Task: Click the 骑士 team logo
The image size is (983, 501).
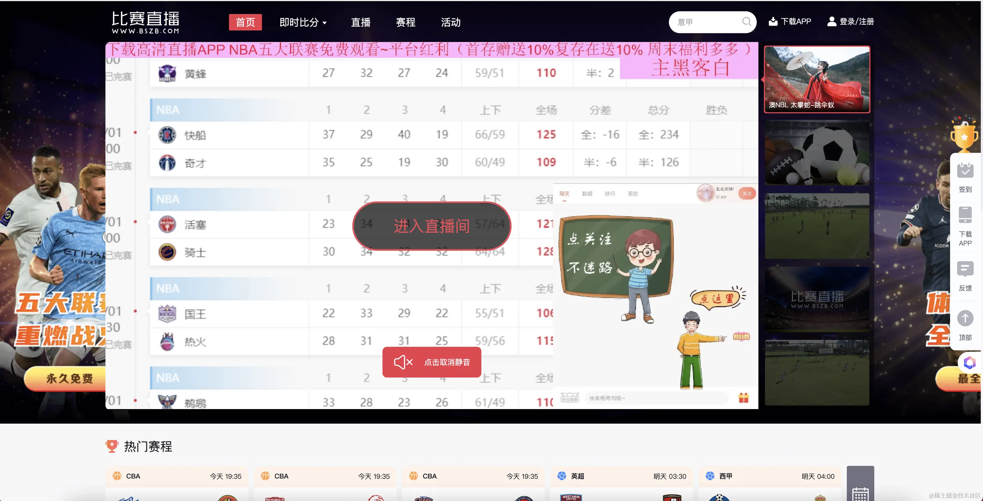Action: click(x=167, y=252)
